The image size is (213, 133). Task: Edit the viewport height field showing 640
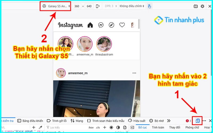point(89,6)
